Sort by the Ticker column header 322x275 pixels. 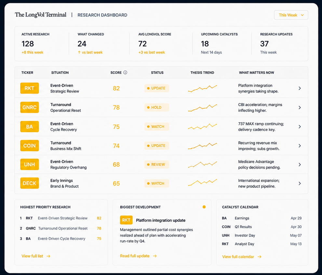27,73
